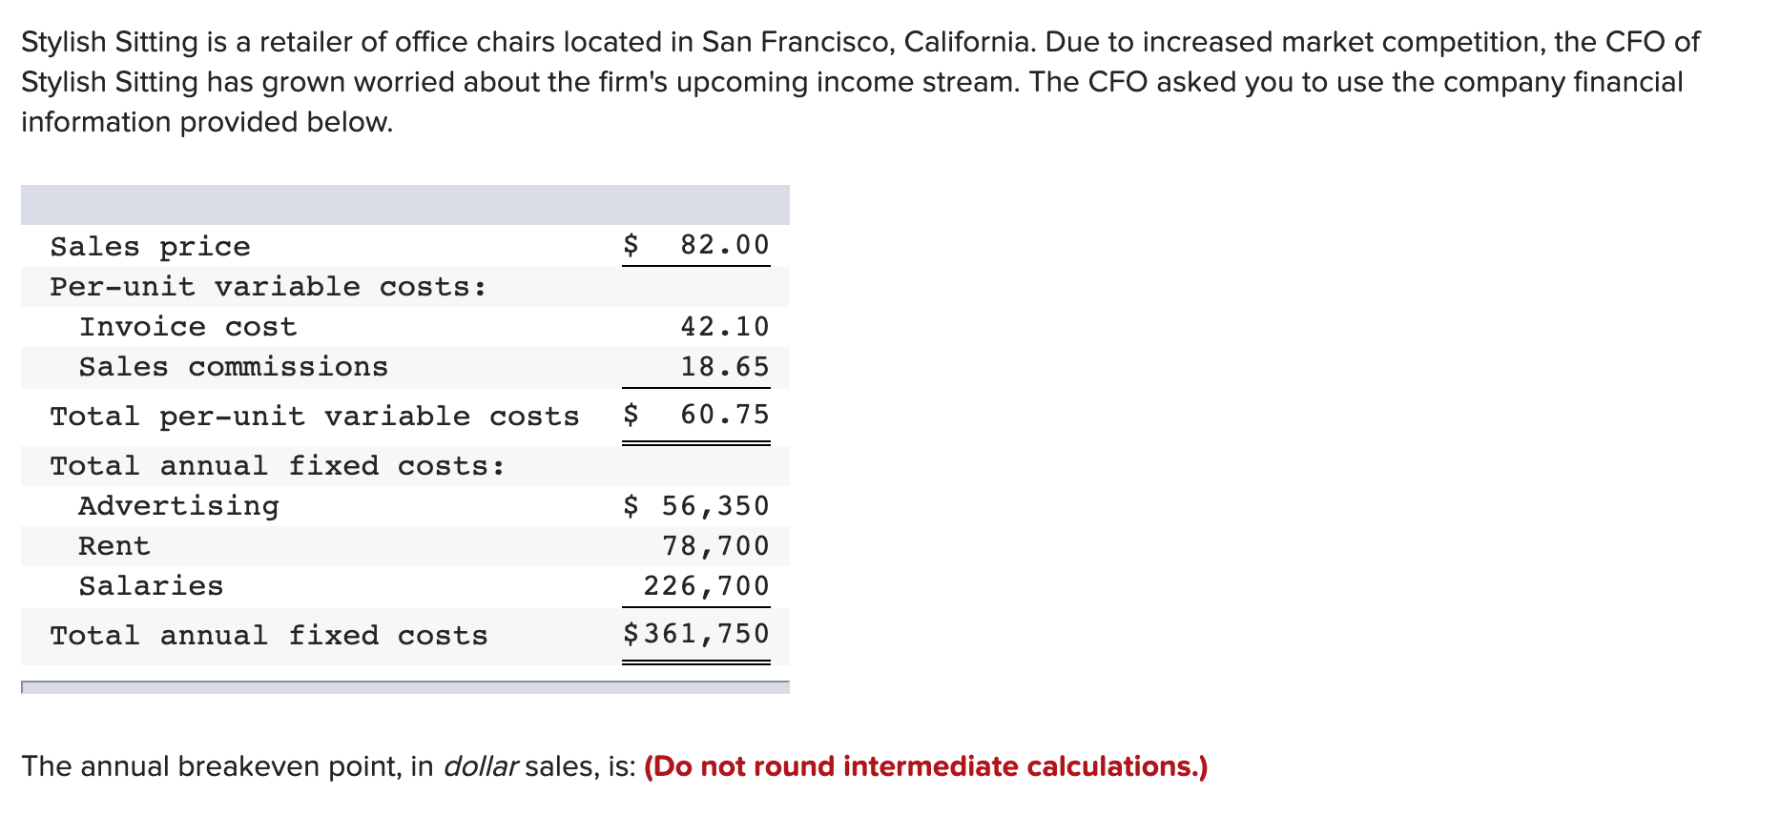Click the red "Do not round intermediate calculations" note
This screenshot has width=1780, height=835.
pyautogui.click(x=925, y=766)
